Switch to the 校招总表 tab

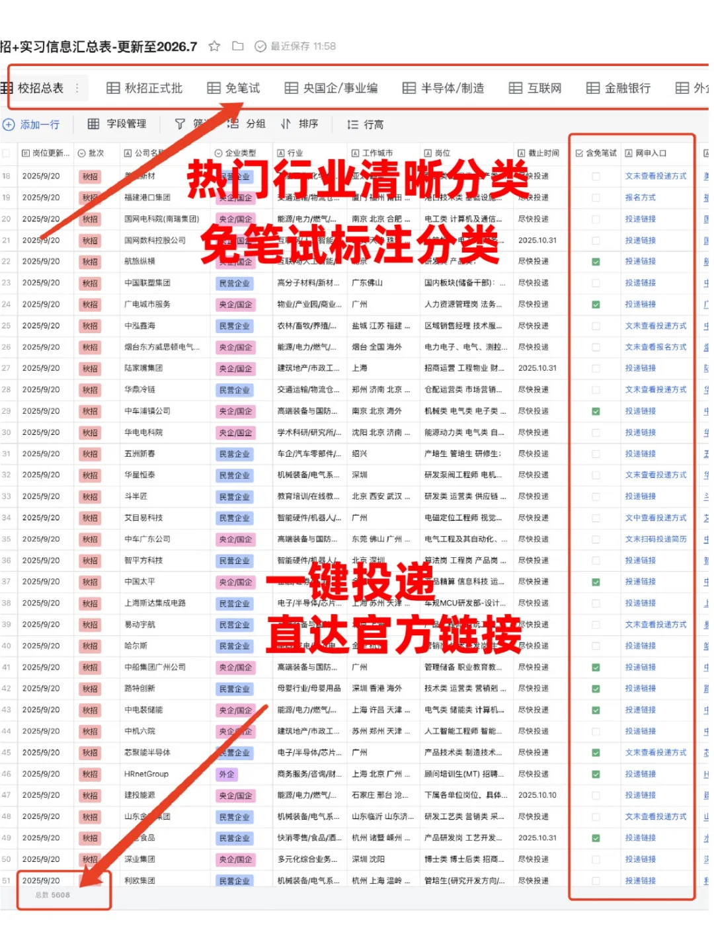click(x=40, y=88)
